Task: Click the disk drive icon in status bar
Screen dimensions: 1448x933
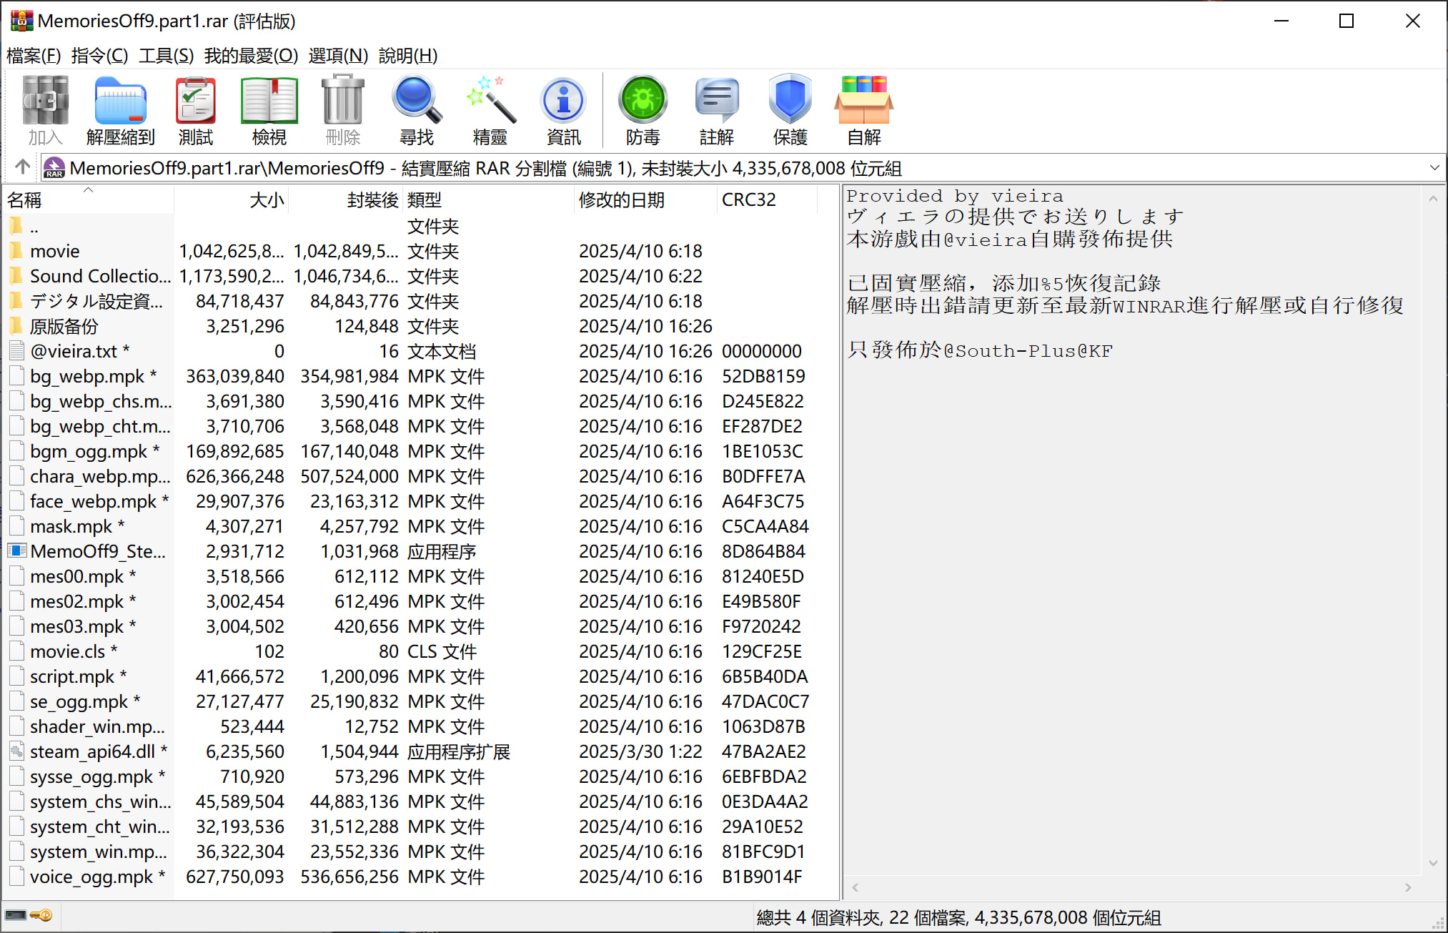Action: tap(16, 915)
